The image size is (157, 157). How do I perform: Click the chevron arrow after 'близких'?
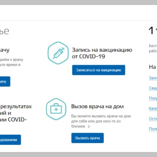(x=89, y=127)
